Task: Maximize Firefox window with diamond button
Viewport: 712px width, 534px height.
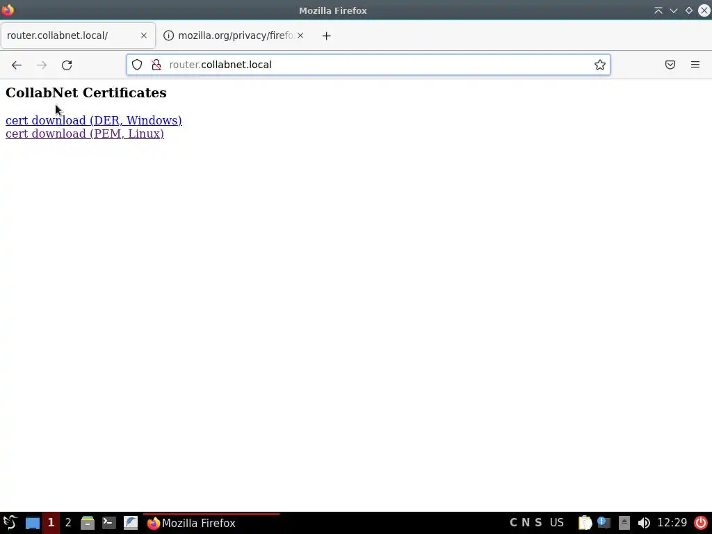Action: (x=689, y=10)
